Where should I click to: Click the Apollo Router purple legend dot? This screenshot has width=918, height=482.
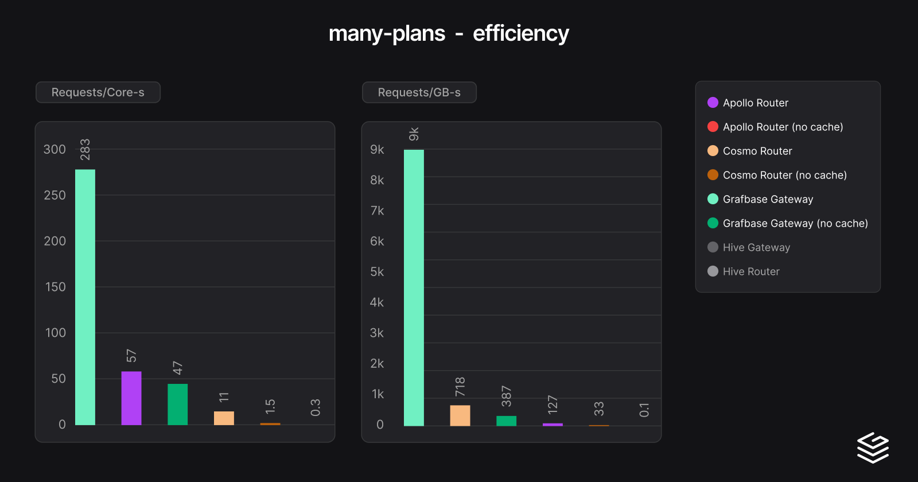coord(713,103)
